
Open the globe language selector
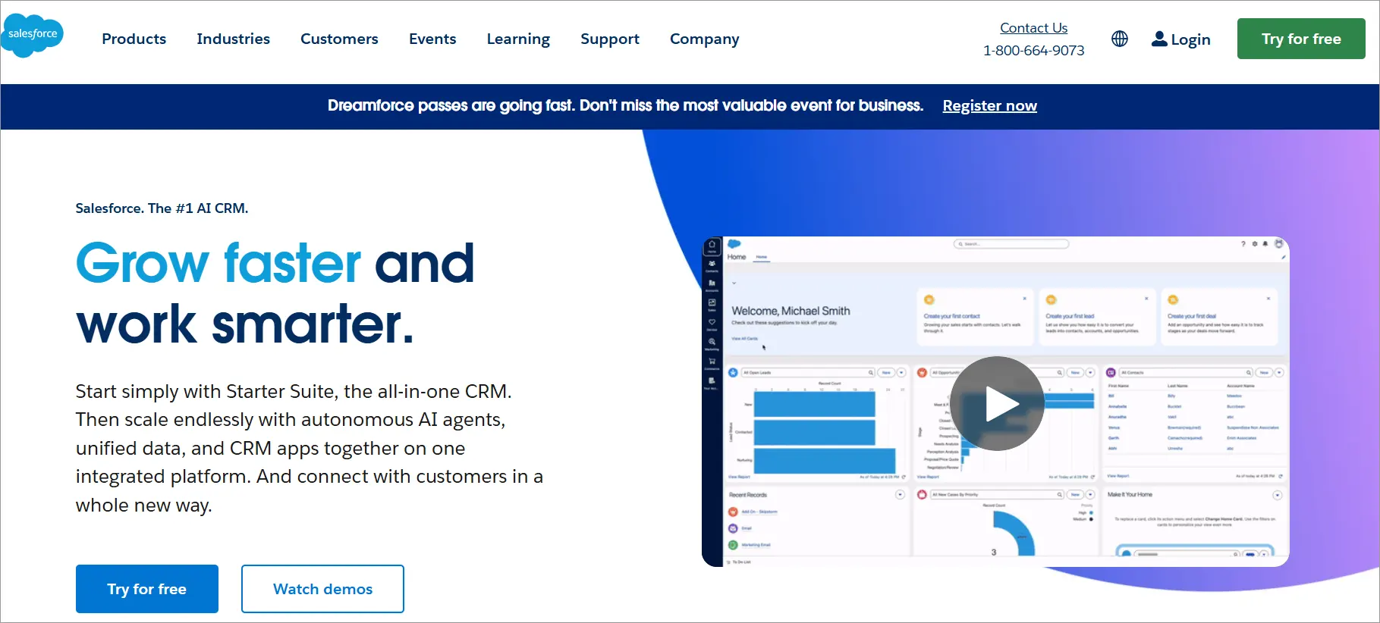pos(1120,39)
